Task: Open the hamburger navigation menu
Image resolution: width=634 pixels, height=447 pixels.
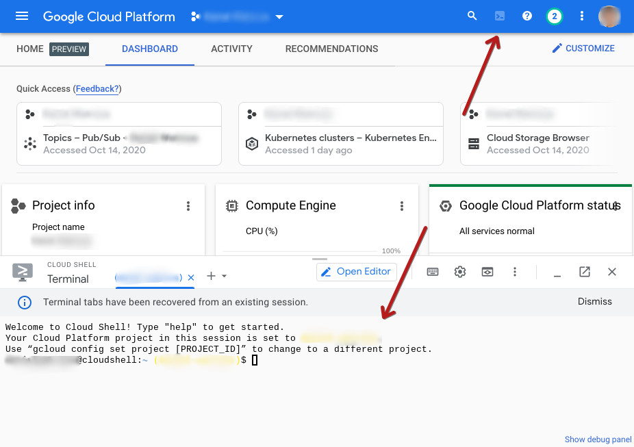Action: tap(22, 16)
